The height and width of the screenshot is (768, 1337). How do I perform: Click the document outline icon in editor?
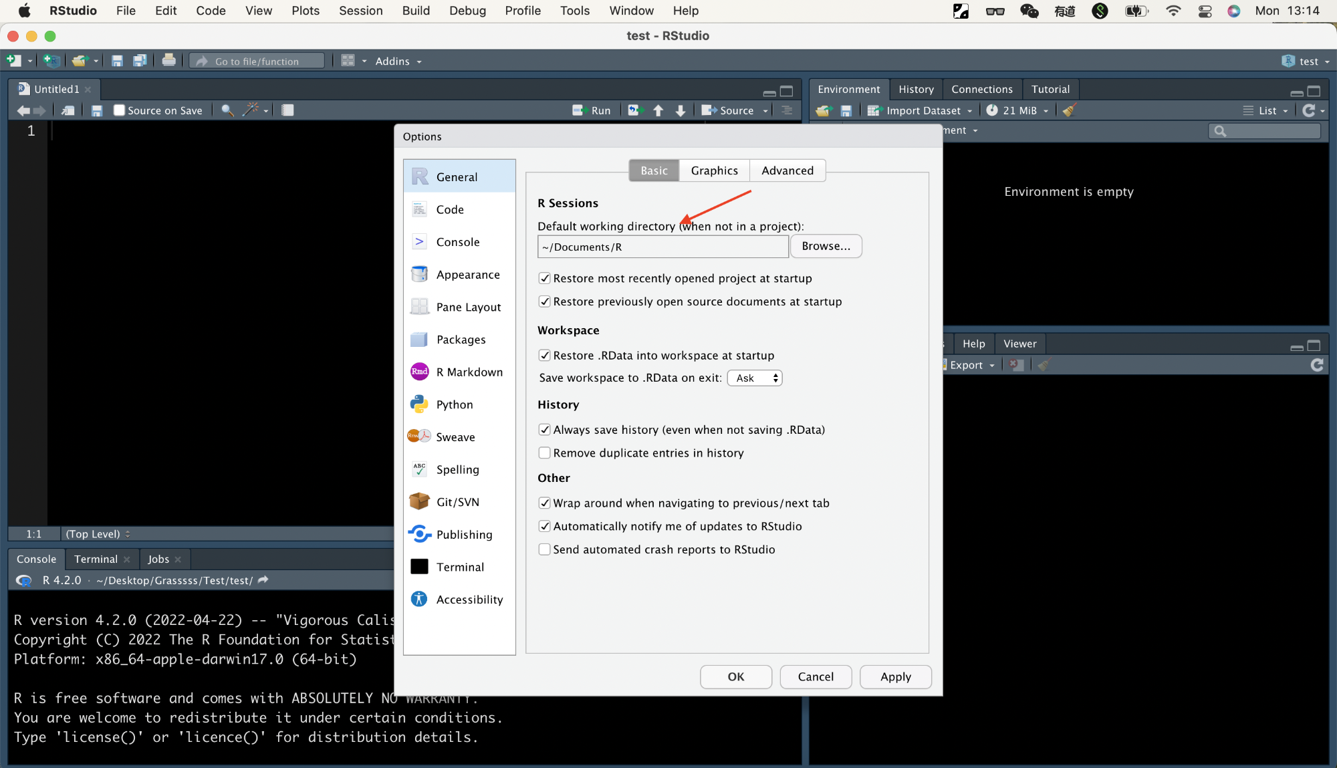(x=787, y=110)
